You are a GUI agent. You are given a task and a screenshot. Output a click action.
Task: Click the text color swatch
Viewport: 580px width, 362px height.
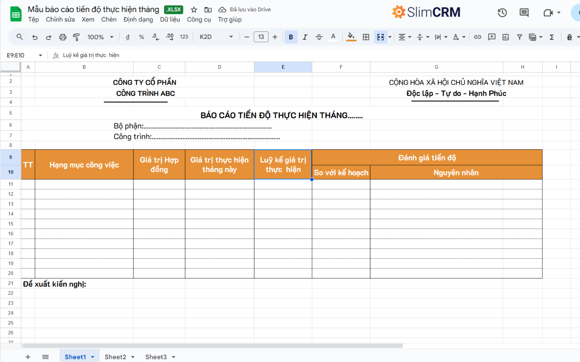click(x=333, y=37)
